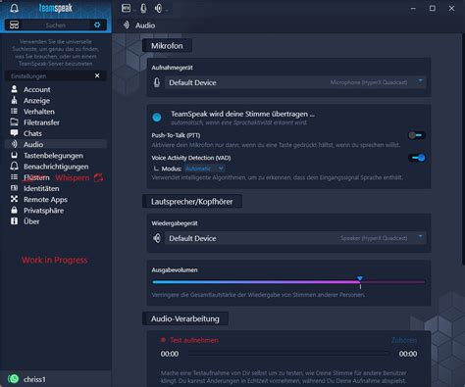The width and height of the screenshot is (465, 387).
Task: Click test recording playback progress bar
Action: pyautogui.click(x=288, y=354)
